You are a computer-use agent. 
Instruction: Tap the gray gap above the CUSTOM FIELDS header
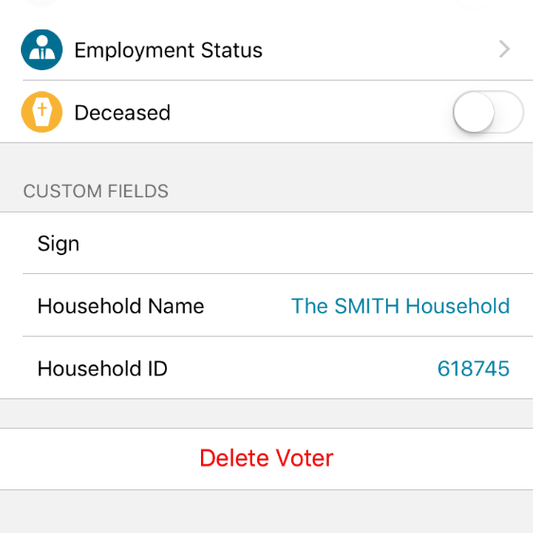click(266, 159)
